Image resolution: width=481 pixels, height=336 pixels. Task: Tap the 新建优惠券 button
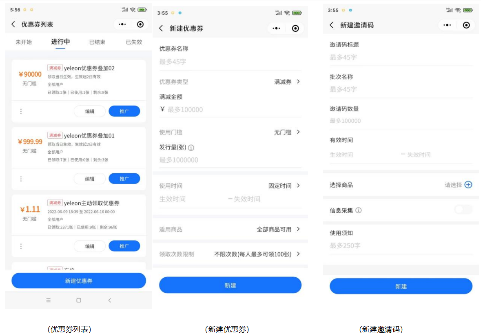pos(78,281)
